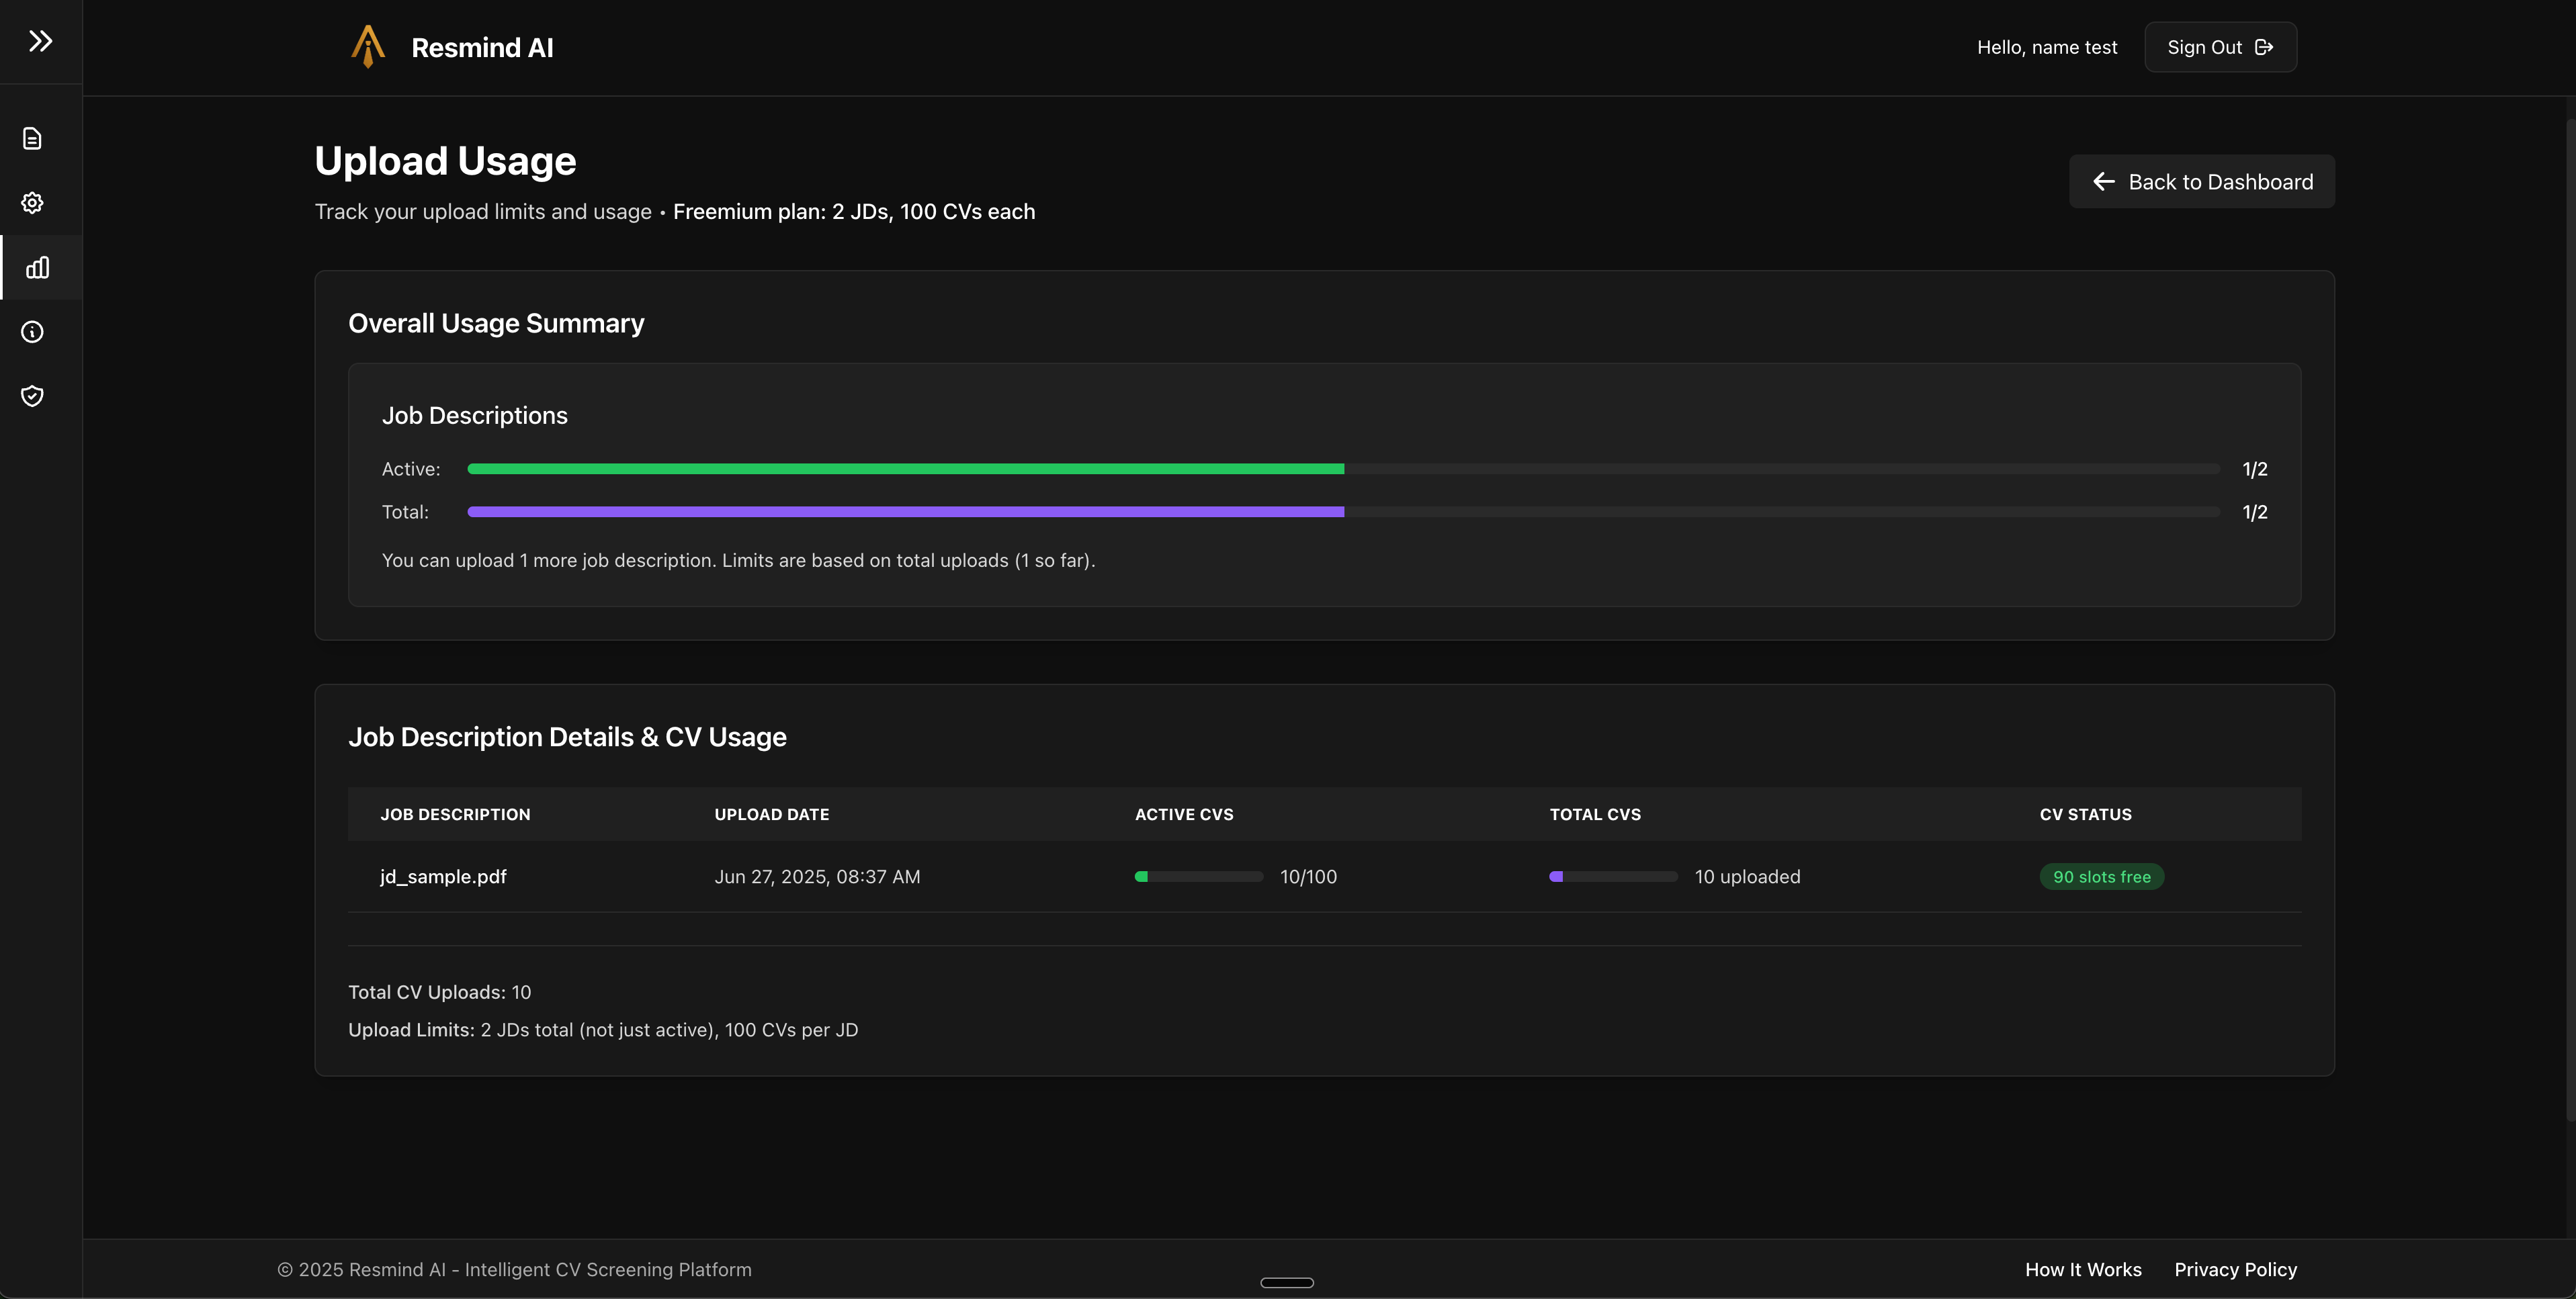This screenshot has width=2576, height=1299.
Task: Click the Sign Out button
Action: tap(2220, 47)
